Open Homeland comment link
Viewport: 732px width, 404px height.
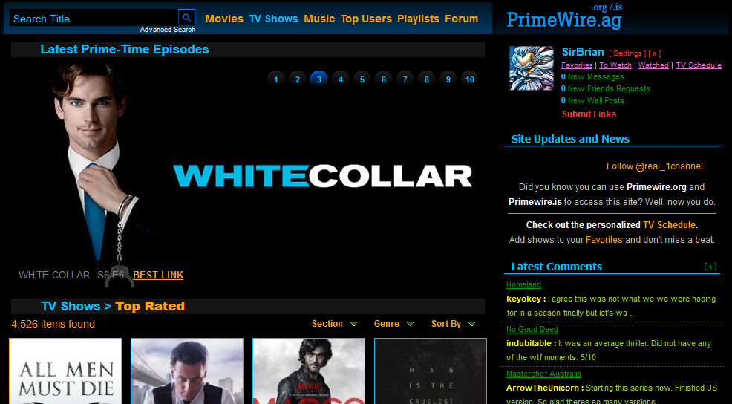click(524, 284)
